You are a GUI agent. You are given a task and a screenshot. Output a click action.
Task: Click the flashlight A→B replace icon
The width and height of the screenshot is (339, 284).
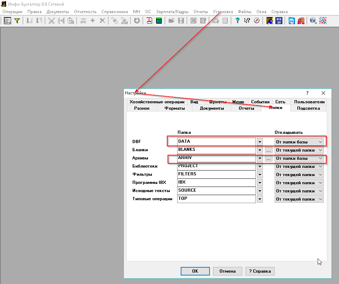pyautogui.click(x=124, y=21)
